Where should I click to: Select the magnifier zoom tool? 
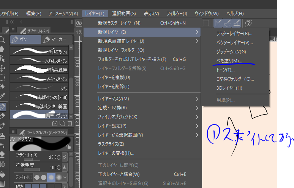click(x=2, y=40)
